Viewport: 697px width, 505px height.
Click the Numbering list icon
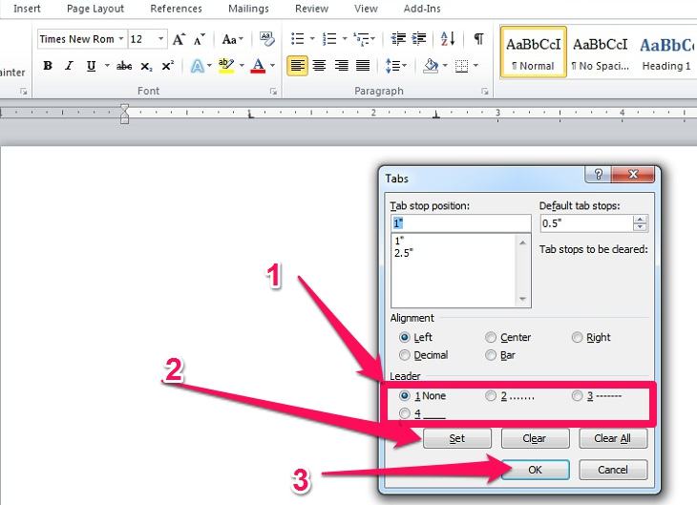point(329,39)
